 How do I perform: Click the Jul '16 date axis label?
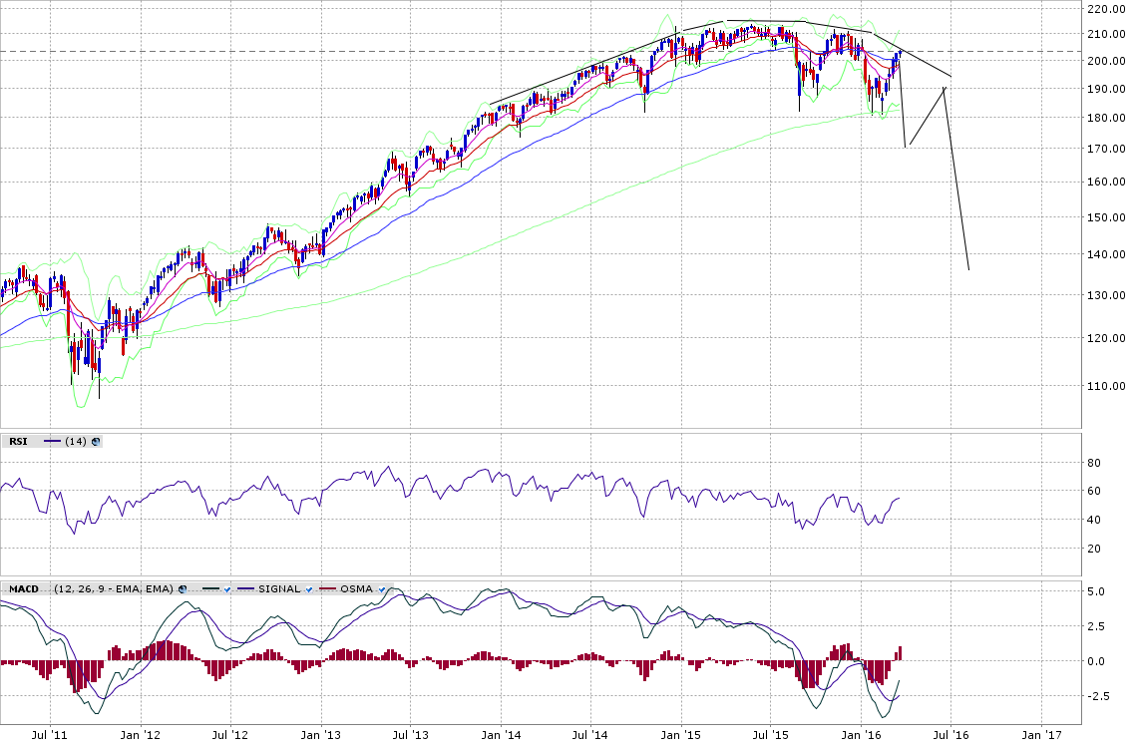tap(951, 735)
